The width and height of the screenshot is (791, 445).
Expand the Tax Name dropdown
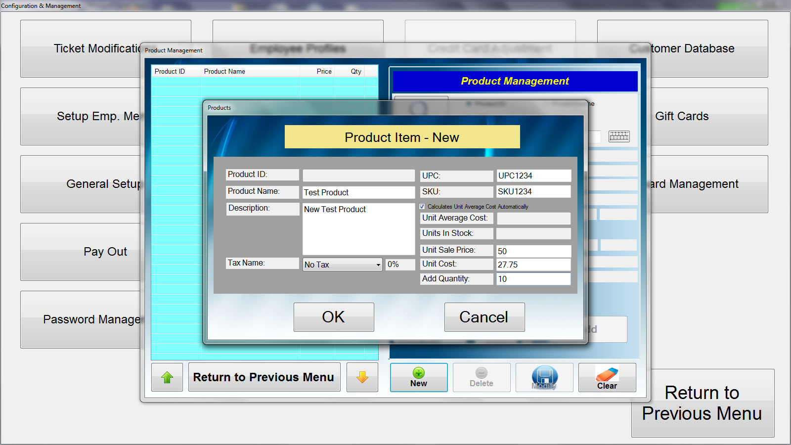pos(378,265)
